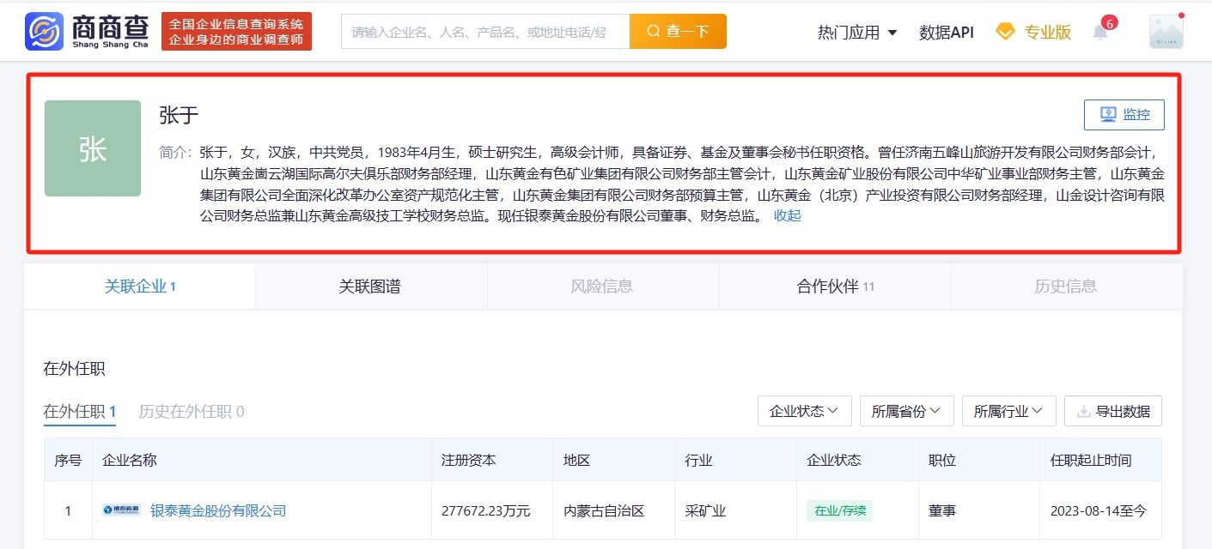Click the 银泰黄金 company logo icon
The width and height of the screenshot is (1212, 549).
pos(120,510)
